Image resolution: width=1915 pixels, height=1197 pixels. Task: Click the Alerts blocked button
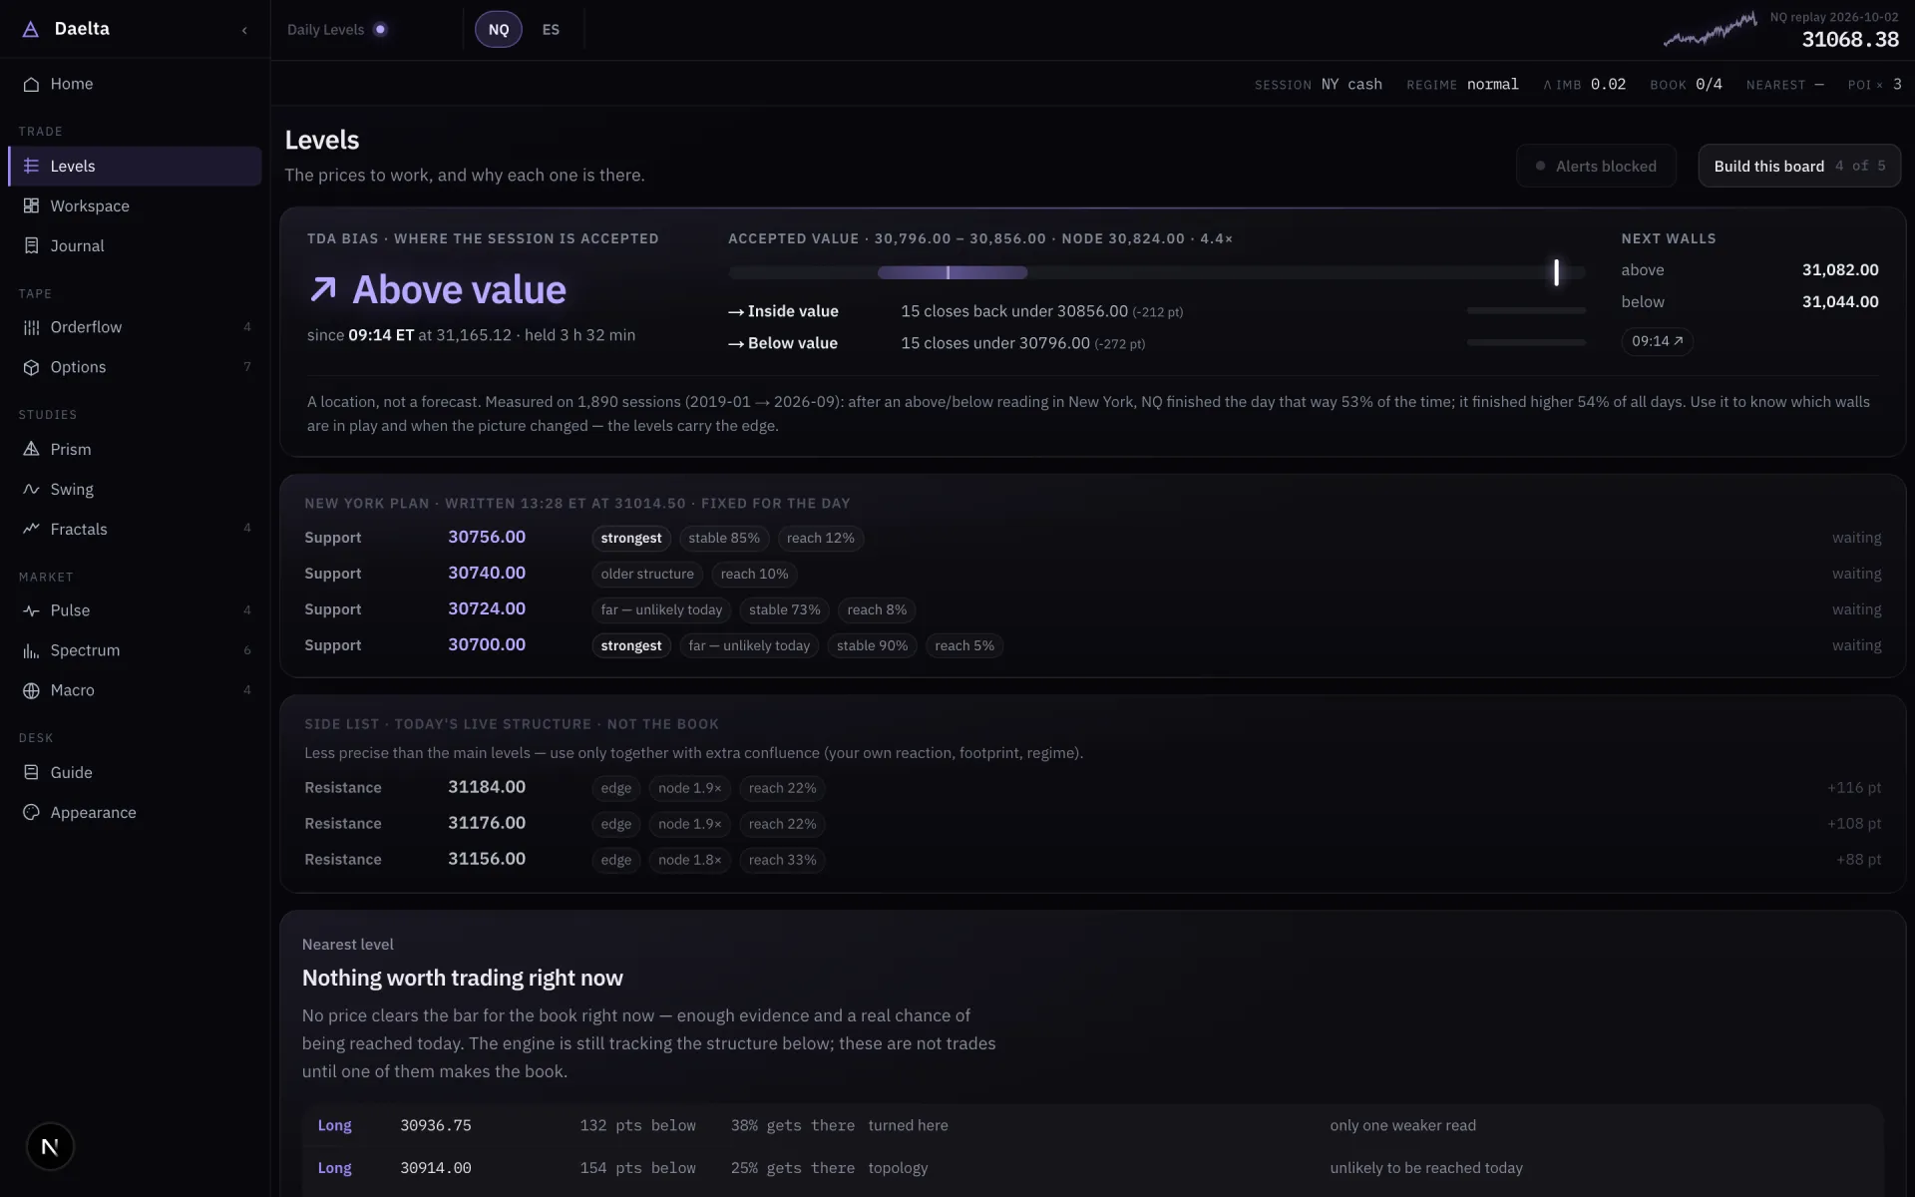coord(1596,166)
